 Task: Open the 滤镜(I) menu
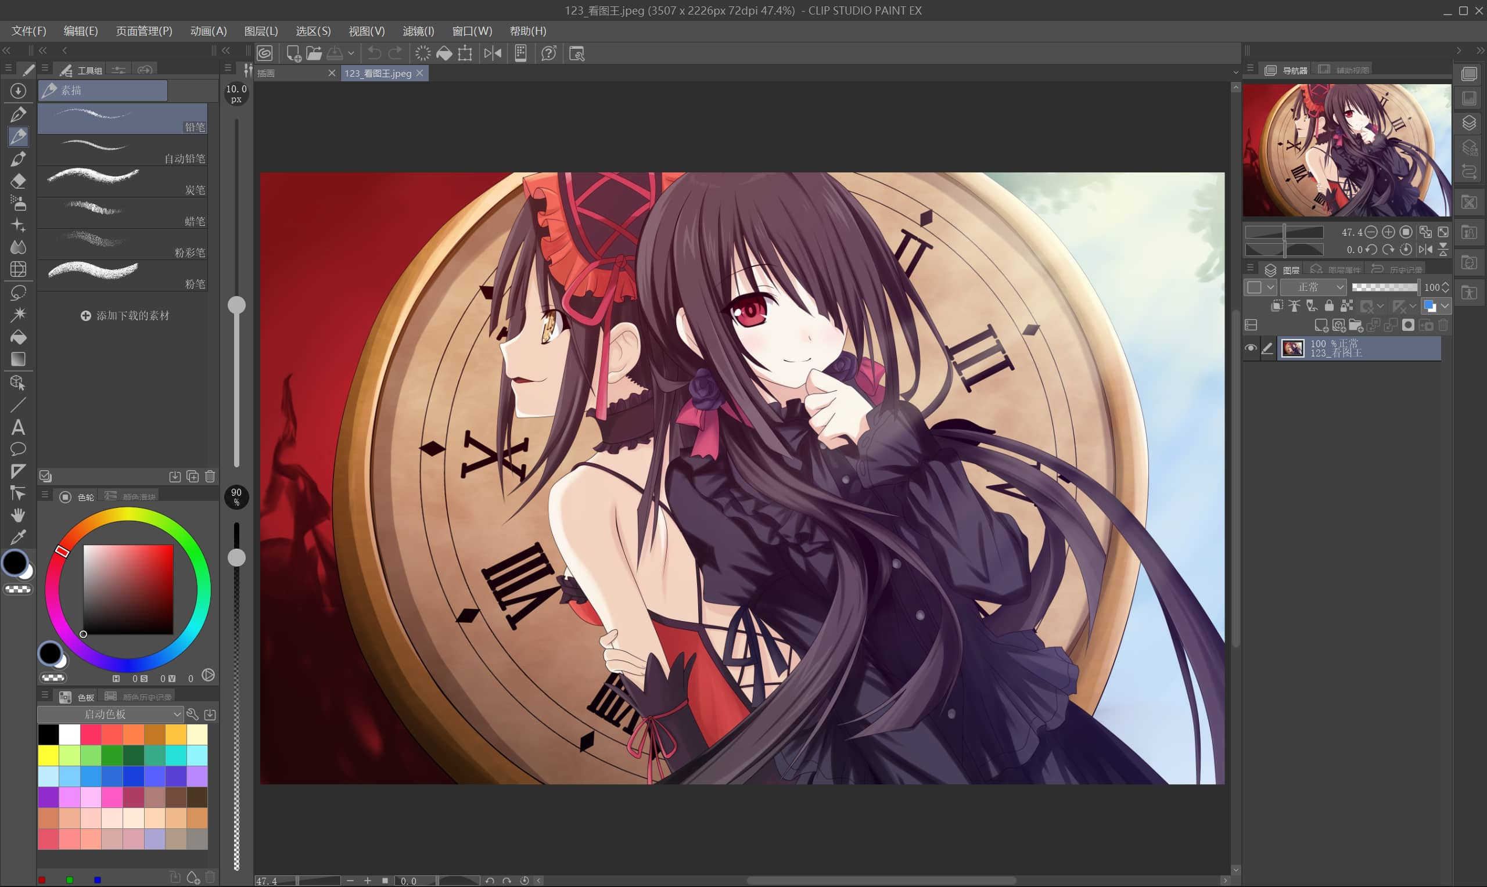[419, 31]
